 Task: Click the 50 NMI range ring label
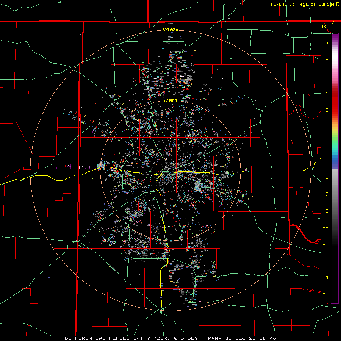170,100
